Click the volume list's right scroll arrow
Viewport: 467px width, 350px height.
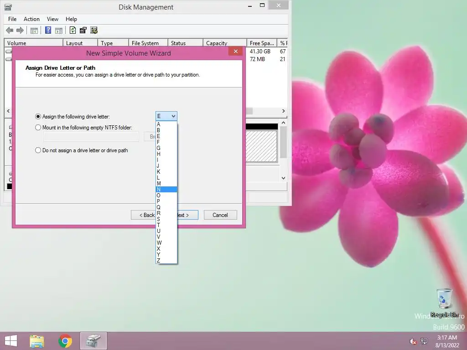coord(284,111)
